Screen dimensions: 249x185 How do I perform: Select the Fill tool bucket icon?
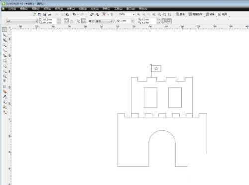[4, 107]
